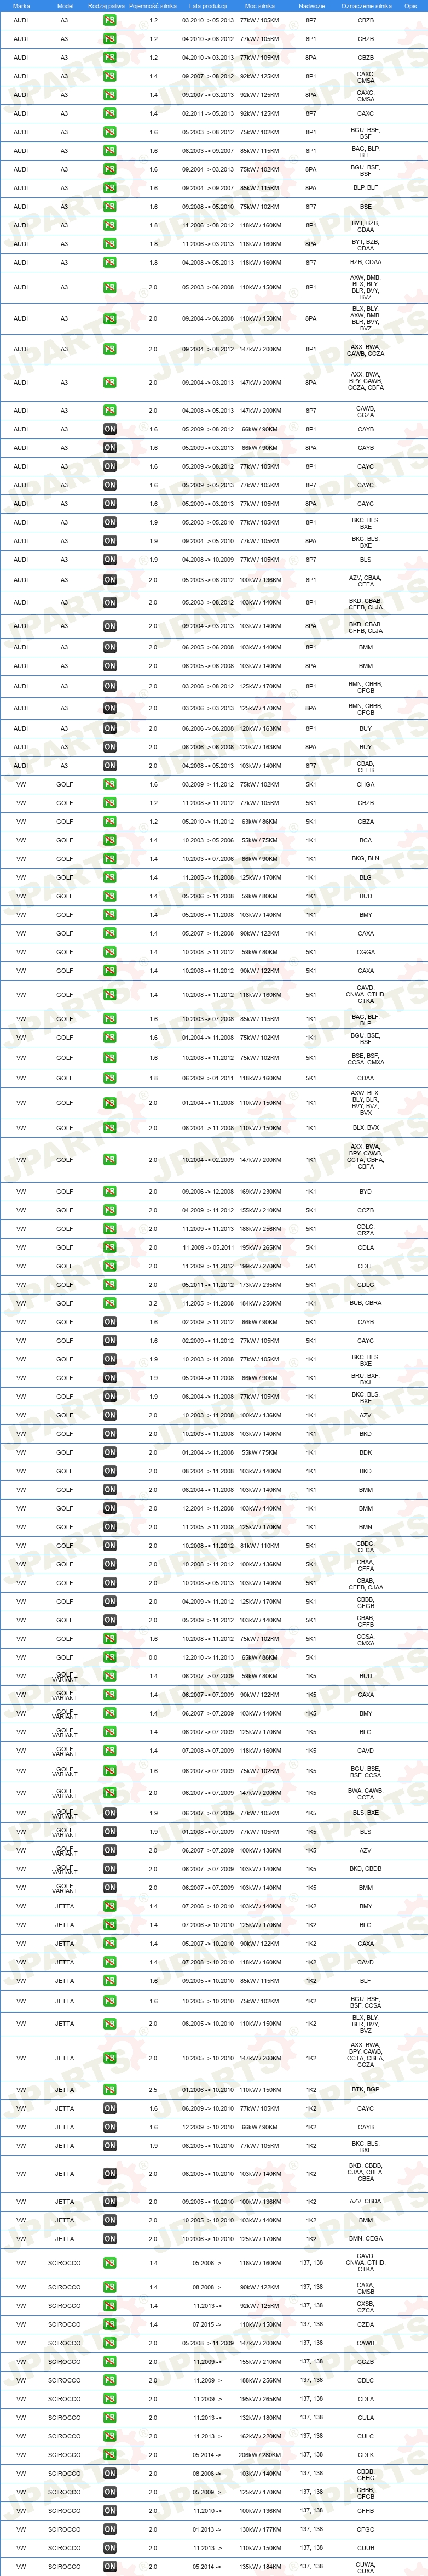
Task: Click production dates 01.2006 -> 10.2010
Action: pos(209,2089)
